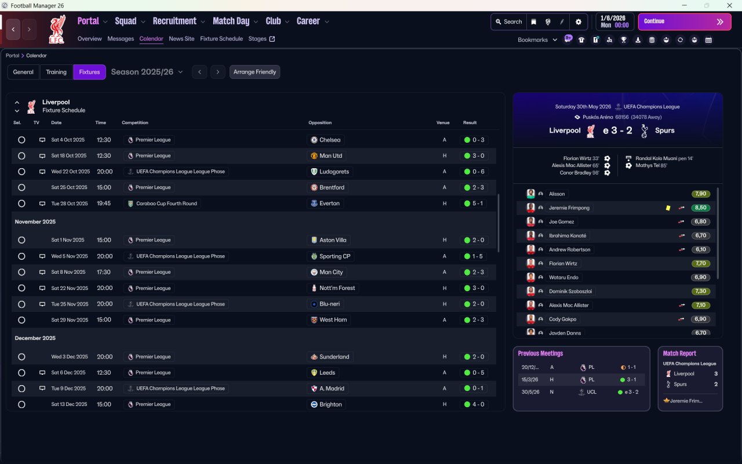The image size is (742, 464).
Task: Click the globe icon in the top toolbar
Action: [x=548, y=22]
